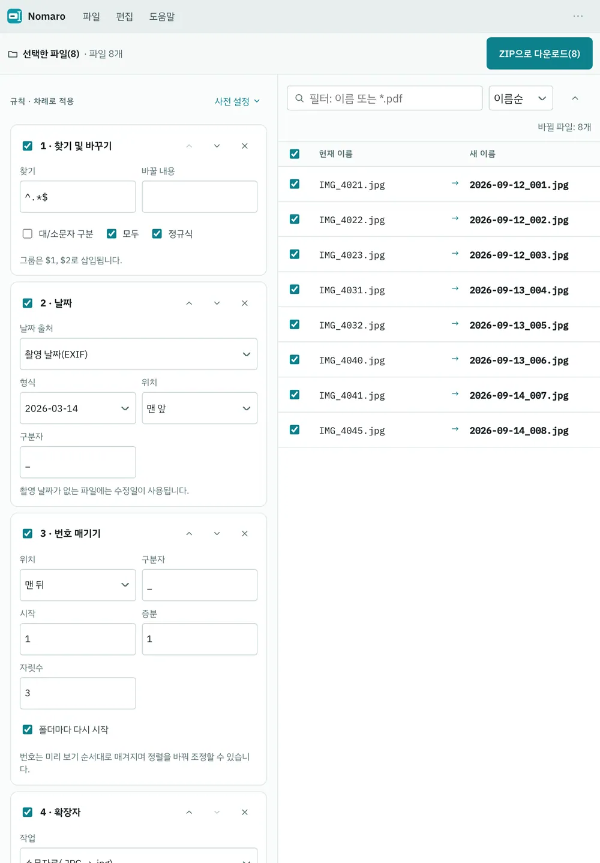600x863 pixels.
Task: Move rule 1 찾기 및 바꾸기 up
Action: click(x=189, y=146)
